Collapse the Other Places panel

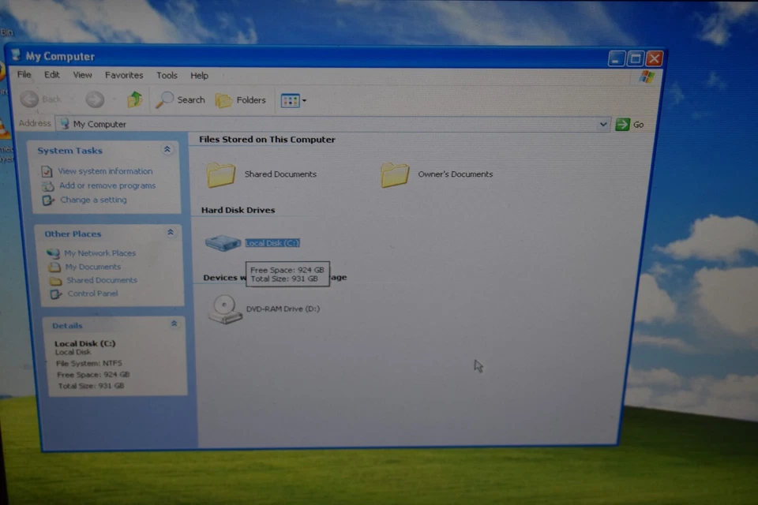(x=171, y=233)
